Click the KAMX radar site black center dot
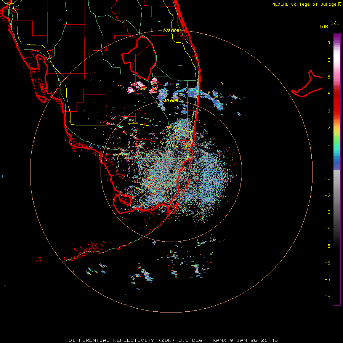This screenshot has width=343, height=343. (171, 171)
